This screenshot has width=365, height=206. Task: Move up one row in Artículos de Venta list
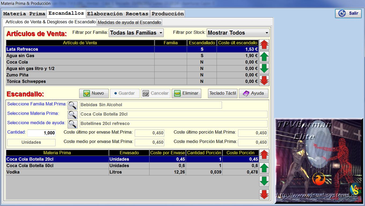(264, 57)
